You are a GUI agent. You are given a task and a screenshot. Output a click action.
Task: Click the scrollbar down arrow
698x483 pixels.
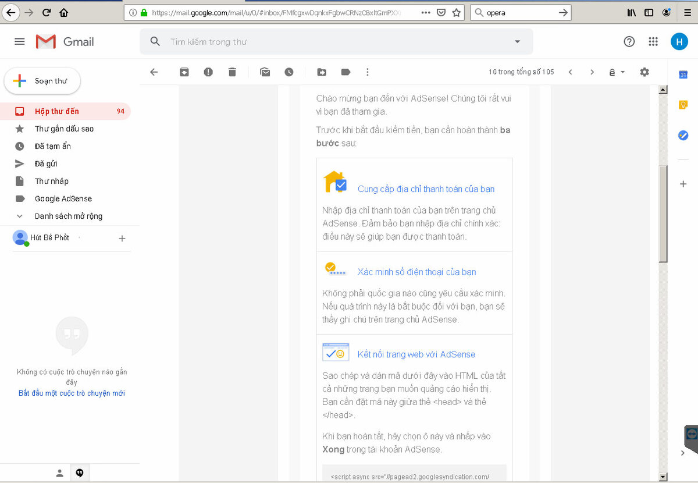click(x=663, y=477)
